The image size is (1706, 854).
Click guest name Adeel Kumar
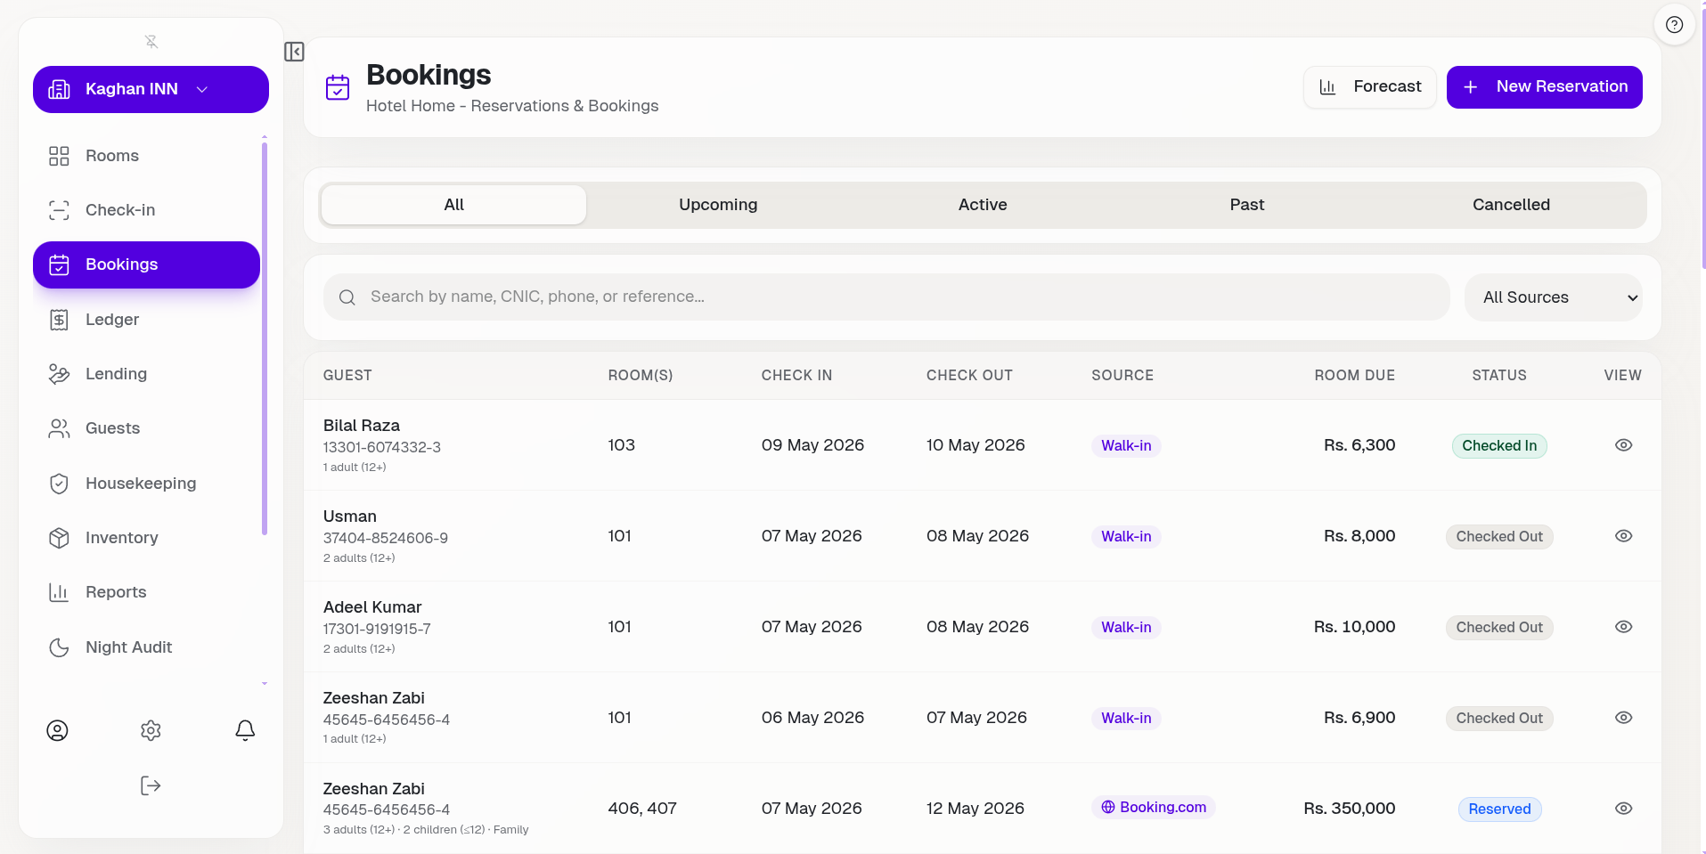372,607
